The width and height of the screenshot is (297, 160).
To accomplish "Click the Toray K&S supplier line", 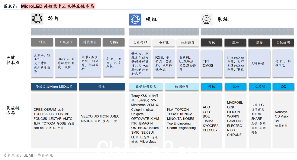I will coord(145,96).
